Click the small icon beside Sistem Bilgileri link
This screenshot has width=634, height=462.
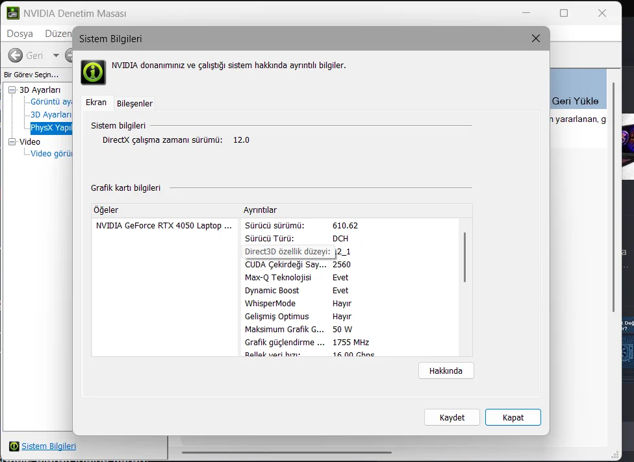pyautogui.click(x=14, y=446)
